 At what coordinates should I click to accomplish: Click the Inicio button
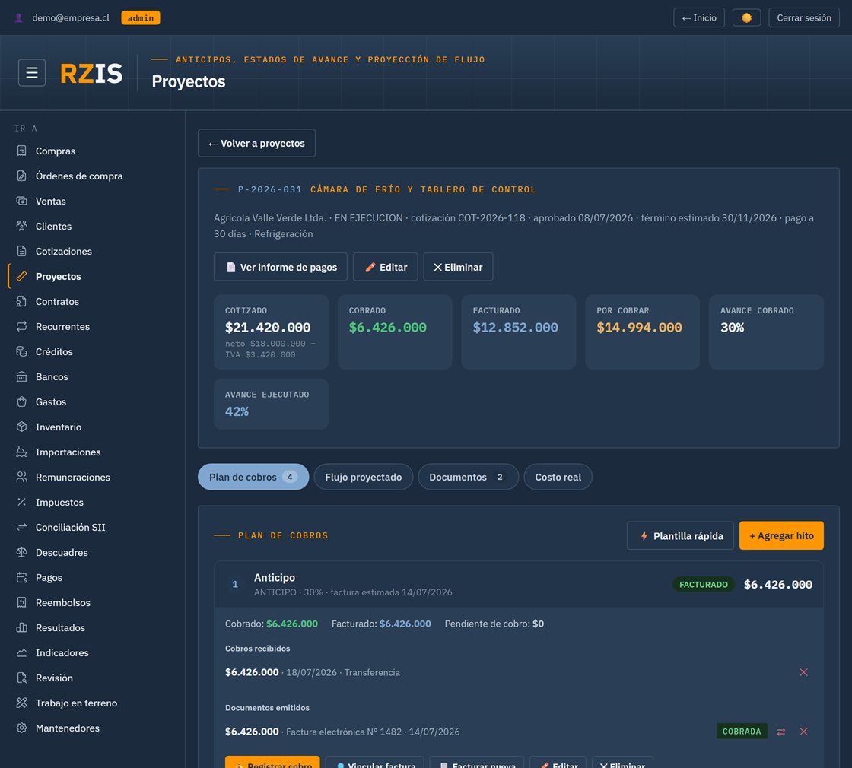pyautogui.click(x=699, y=18)
